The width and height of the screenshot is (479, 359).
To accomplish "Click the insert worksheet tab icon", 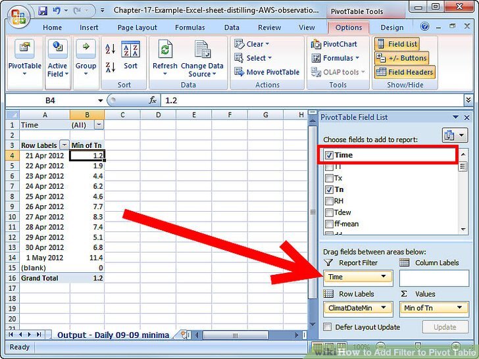I will pos(184,335).
